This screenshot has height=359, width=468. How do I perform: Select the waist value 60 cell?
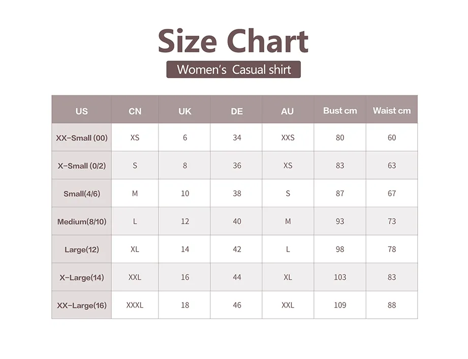point(392,137)
